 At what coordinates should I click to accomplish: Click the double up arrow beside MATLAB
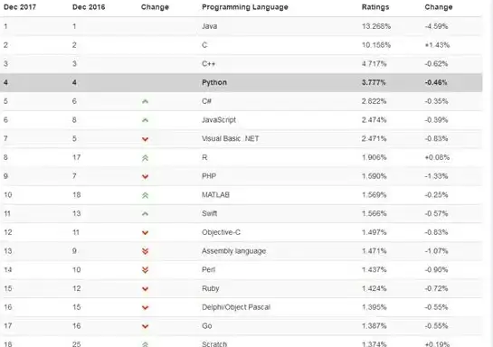click(x=145, y=195)
